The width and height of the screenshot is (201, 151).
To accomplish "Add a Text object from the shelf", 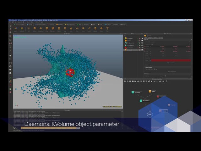I will [107, 29].
